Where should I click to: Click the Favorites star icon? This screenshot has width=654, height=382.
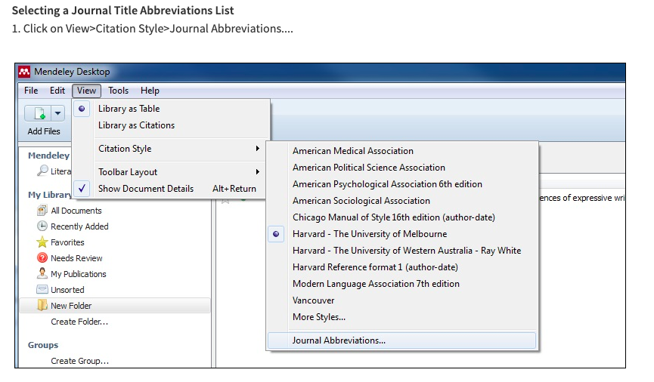click(x=42, y=242)
